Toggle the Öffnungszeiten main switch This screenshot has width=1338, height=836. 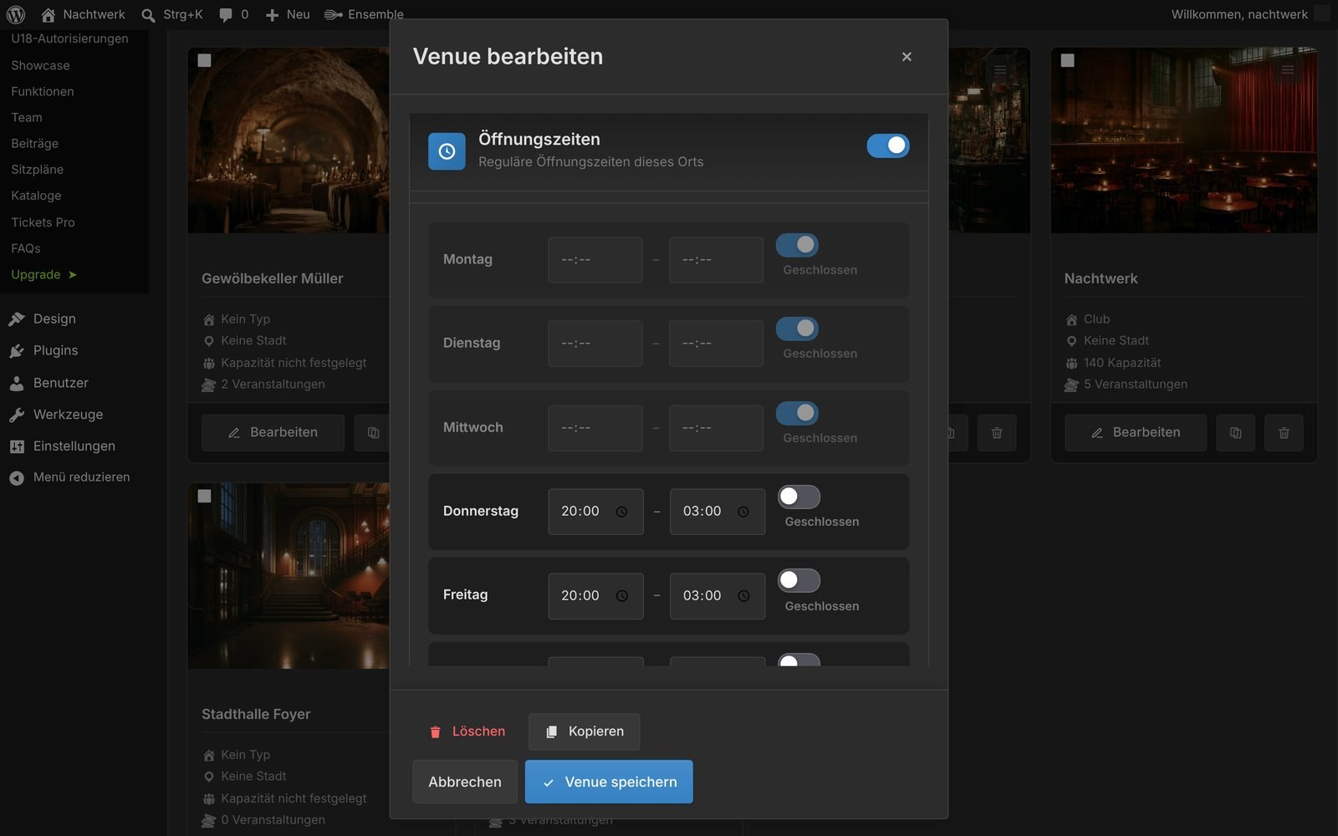point(888,145)
